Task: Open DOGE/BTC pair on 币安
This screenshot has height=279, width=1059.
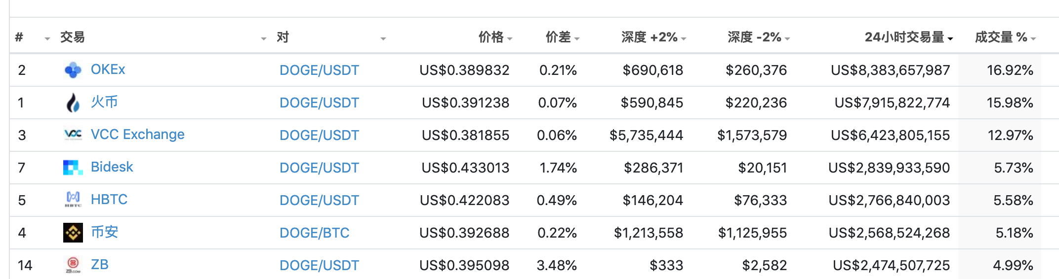Action: click(x=314, y=233)
